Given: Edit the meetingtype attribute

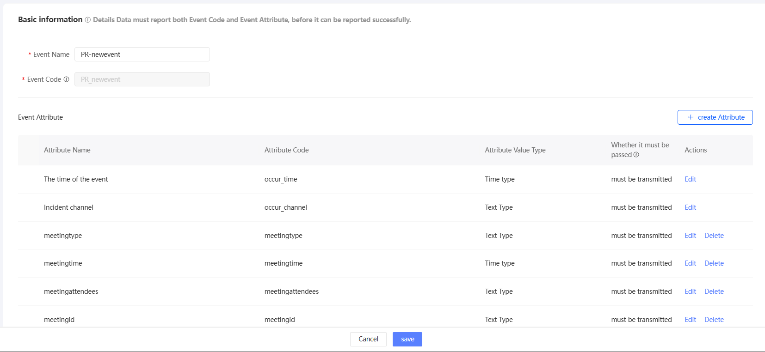Looking at the screenshot, I should (x=690, y=236).
